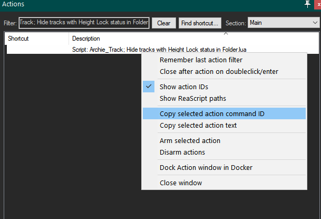
Task: Choose Copy selected action command ID
Action: tap(212, 113)
